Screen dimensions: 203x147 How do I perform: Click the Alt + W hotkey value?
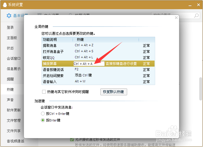click(x=80, y=81)
